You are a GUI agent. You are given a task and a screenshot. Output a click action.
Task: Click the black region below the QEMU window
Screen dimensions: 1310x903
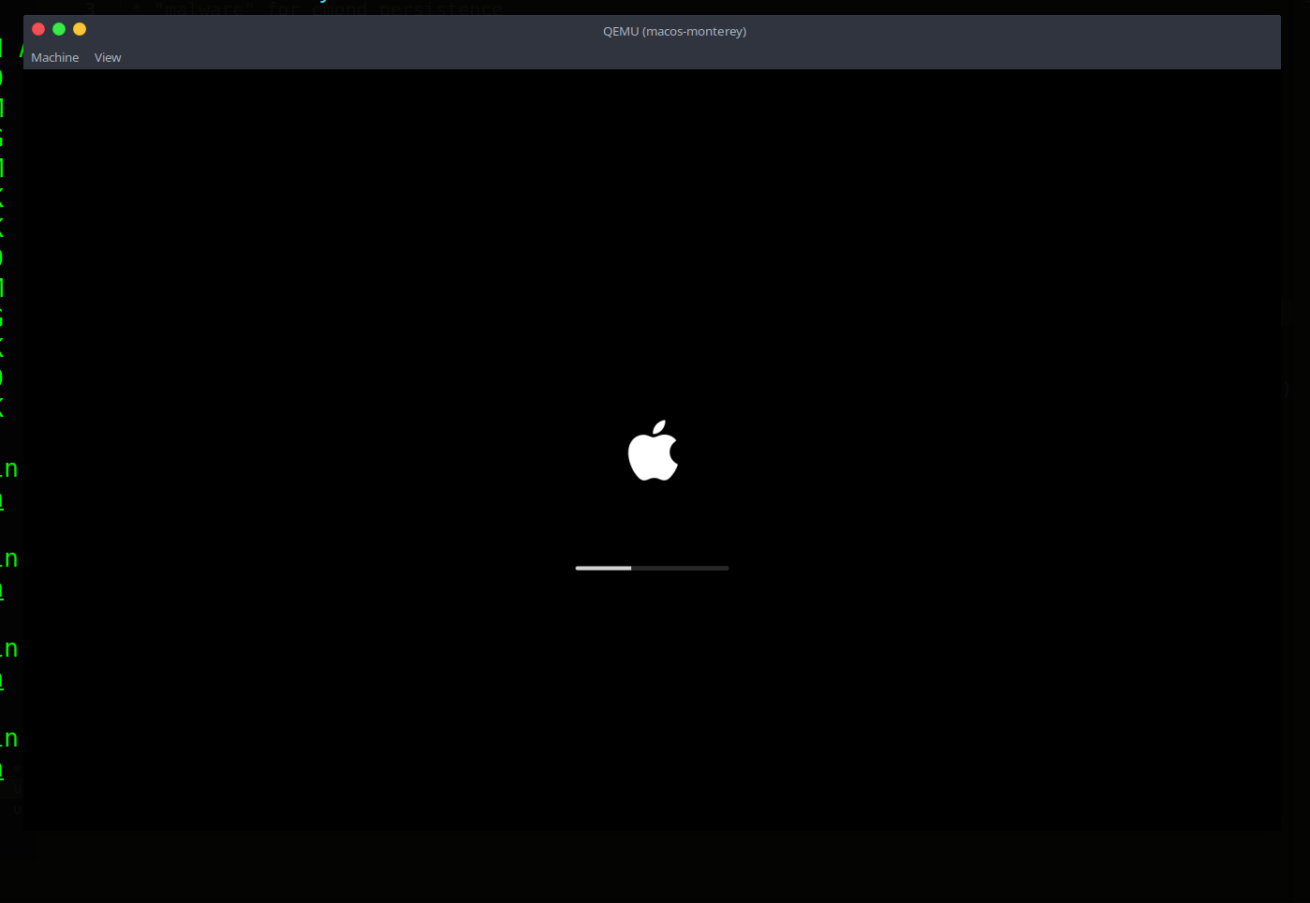(x=653, y=871)
